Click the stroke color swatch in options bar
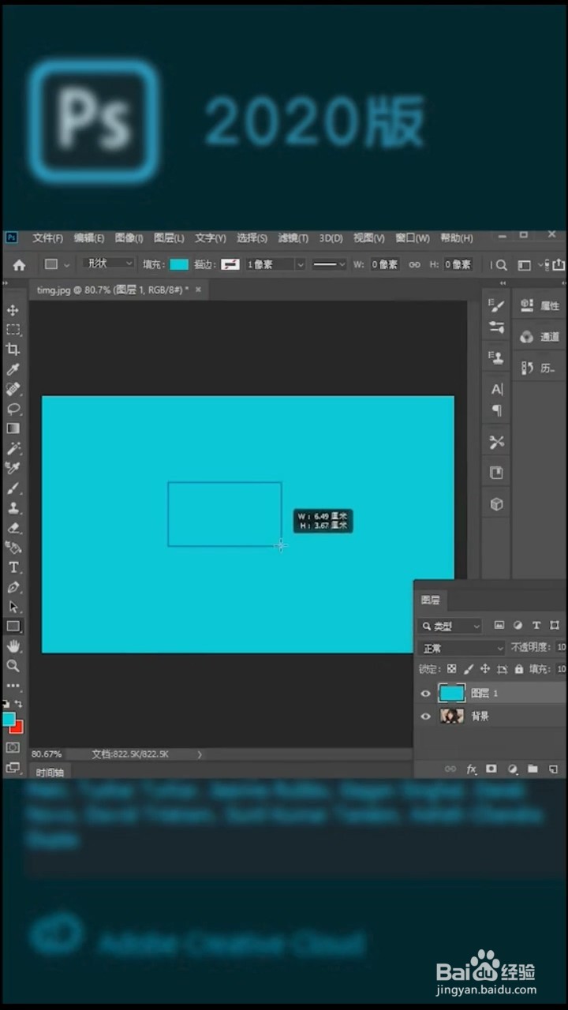The width and height of the screenshot is (568, 1010). tap(230, 264)
